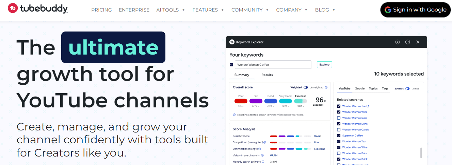Uncheck the Wonder Woman Coffee keyword checkbox
Viewport: 452px width, 165px height.
[x=231, y=65]
